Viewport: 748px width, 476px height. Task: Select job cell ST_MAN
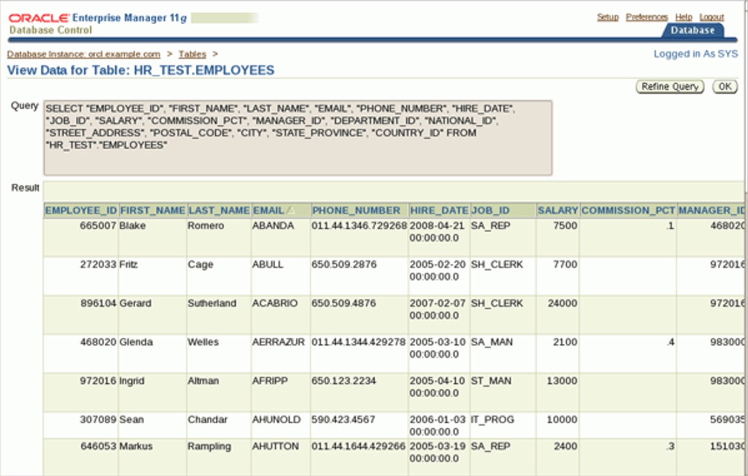point(491,381)
